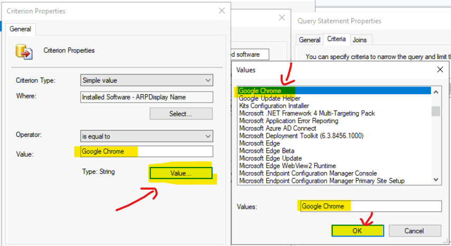Viewport: 451px width, 246px height.
Task: Select the Criteria tab
Action: [336, 39]
